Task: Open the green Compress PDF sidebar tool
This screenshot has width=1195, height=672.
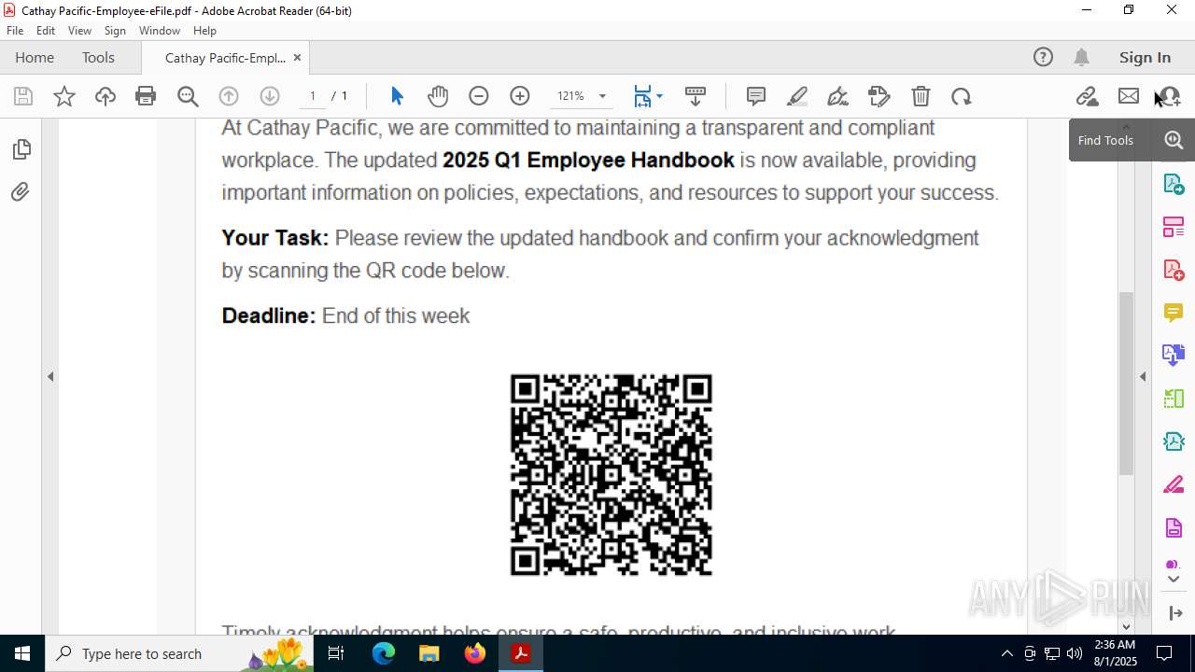Action: click(x=1174, y=399)
